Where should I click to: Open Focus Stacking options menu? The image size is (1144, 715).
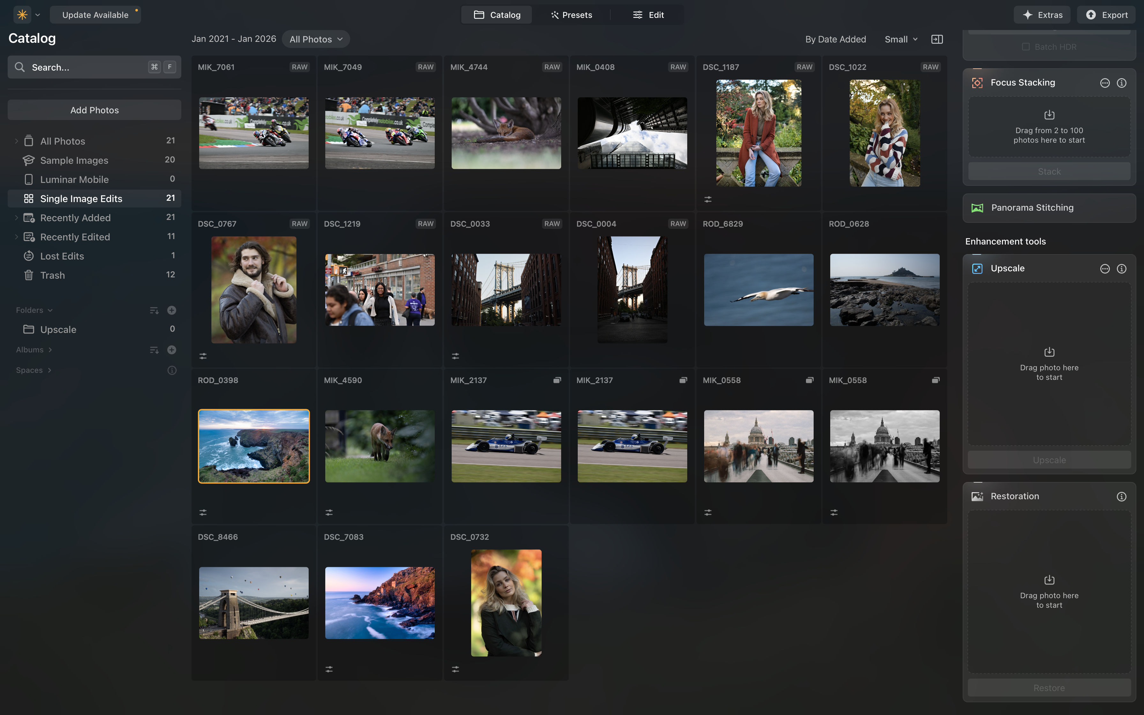point(1105,82)
